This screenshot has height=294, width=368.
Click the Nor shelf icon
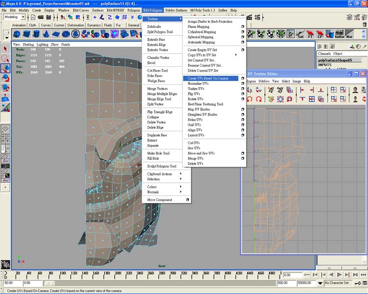[349, 34]
